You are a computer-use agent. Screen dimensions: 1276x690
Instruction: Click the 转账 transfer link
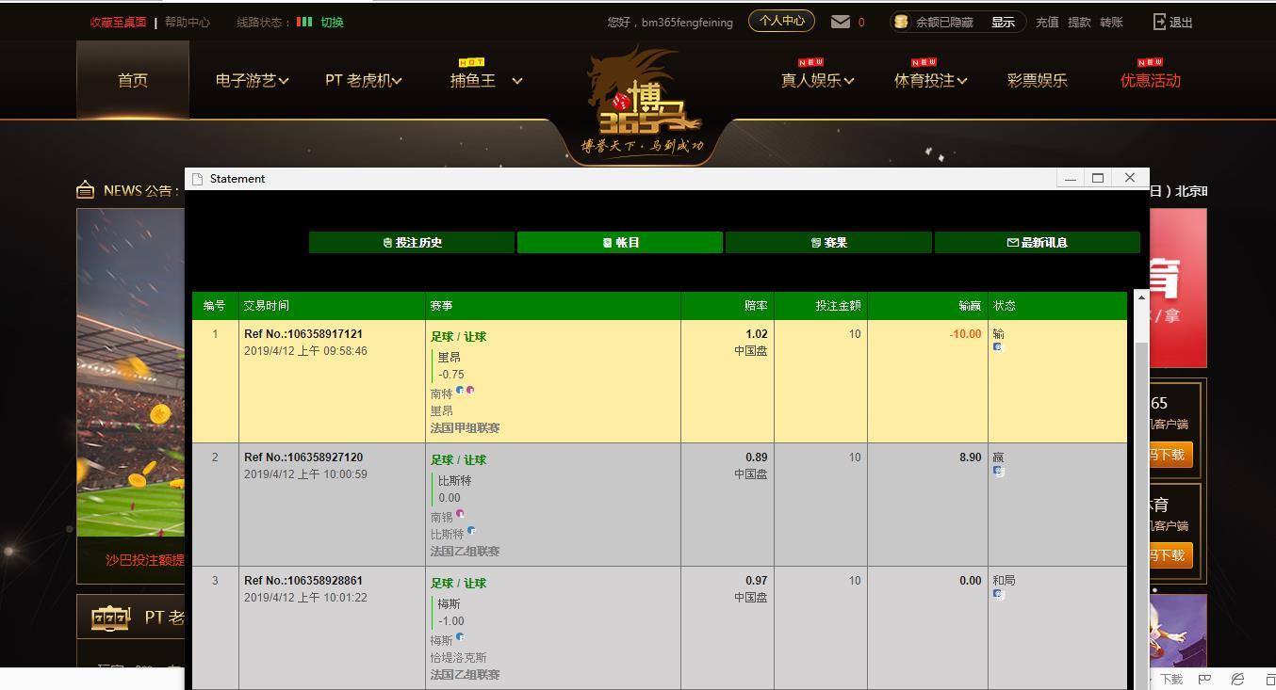(x=1111, y=22)
